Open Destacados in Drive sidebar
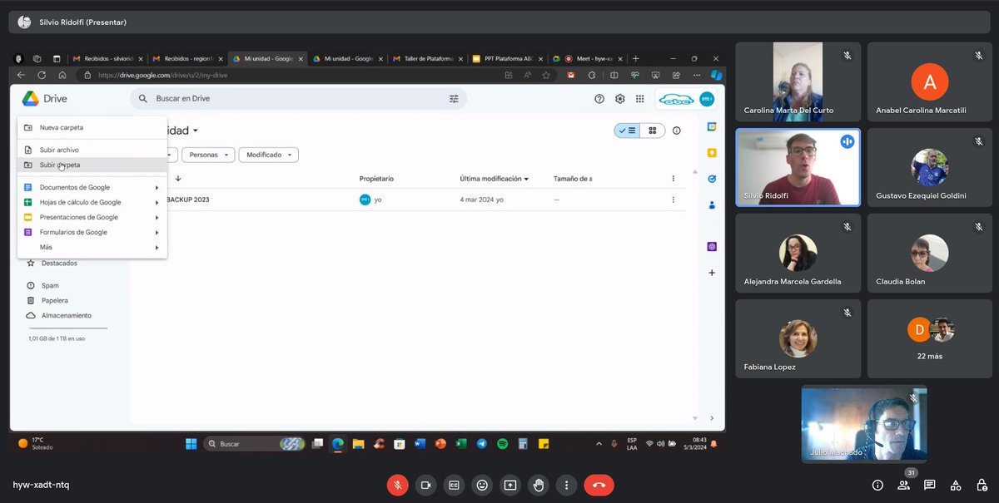Viewport: 999px width, 503px height. 59,264
